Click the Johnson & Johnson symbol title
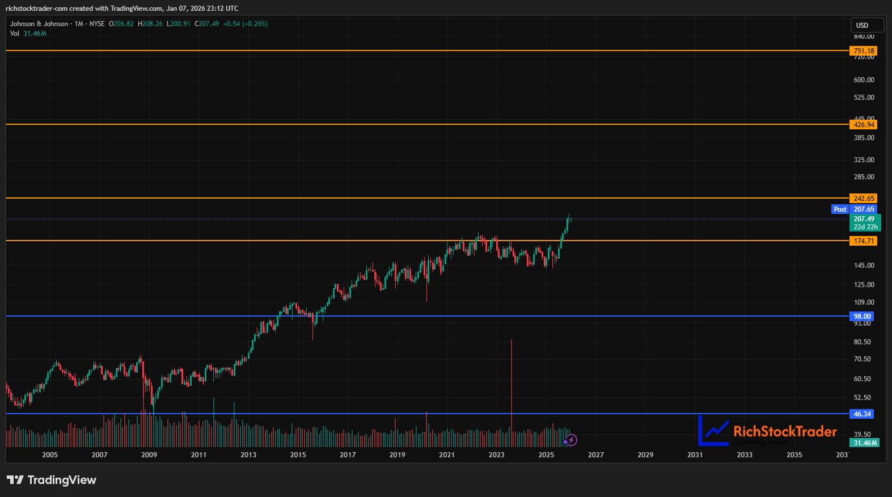The image size is (892, 497). [39, 24]
